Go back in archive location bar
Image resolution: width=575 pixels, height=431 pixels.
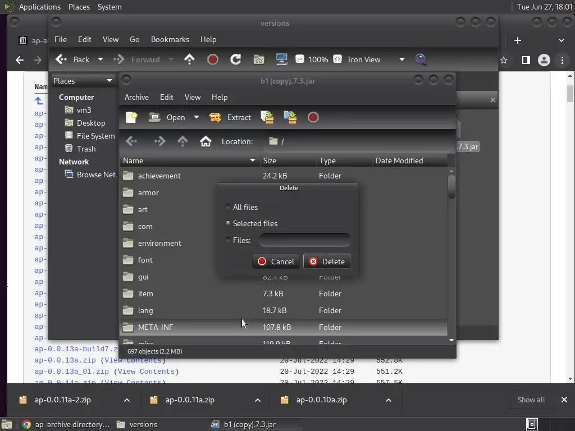131,141
